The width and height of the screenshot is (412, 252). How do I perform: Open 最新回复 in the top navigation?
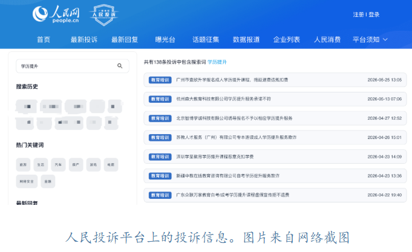pos(125,40)
